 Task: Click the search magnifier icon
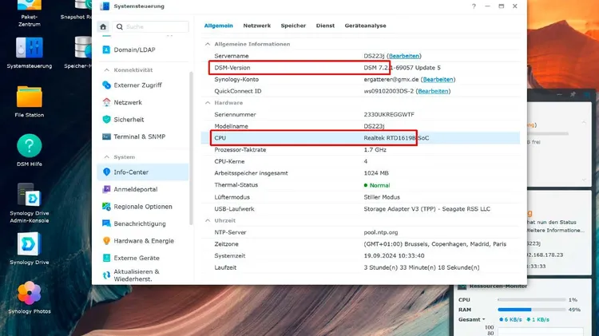click(120, 26)
